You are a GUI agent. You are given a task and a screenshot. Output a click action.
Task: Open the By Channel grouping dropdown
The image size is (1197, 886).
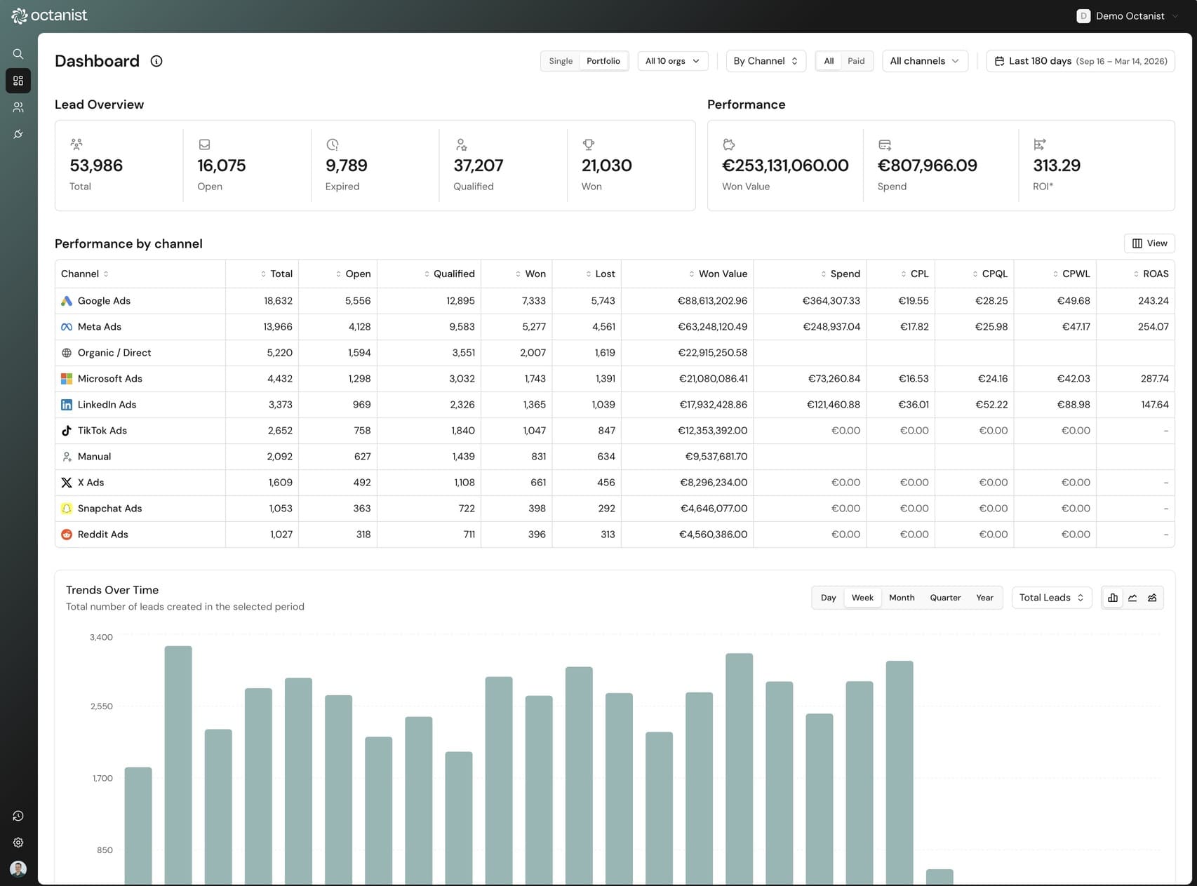coord(765,61)
